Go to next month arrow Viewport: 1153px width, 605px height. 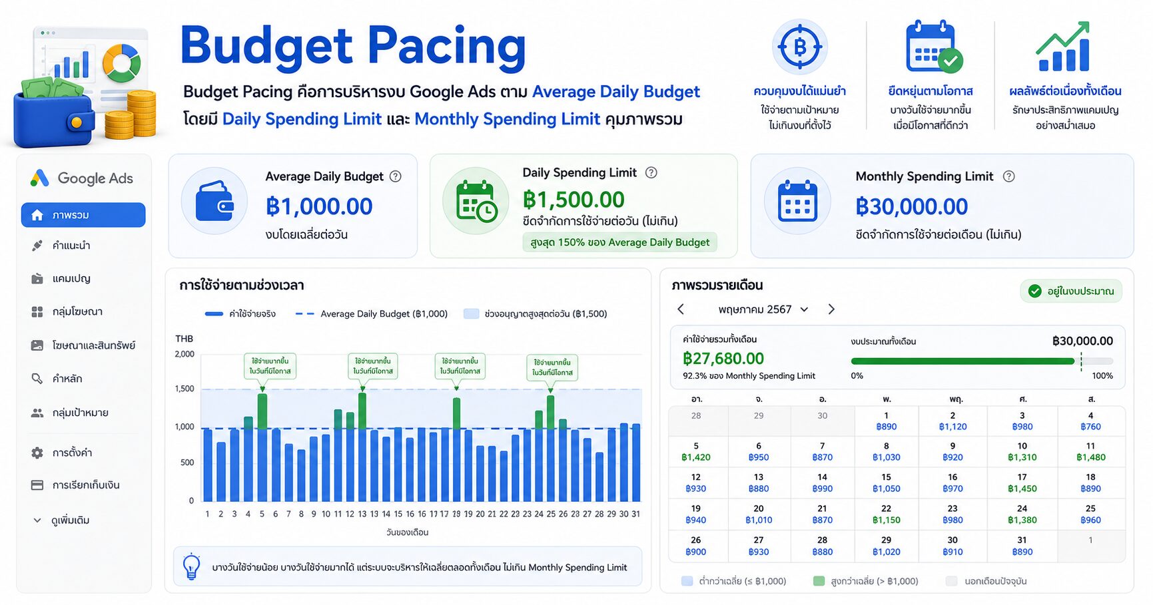click(831, 309)
